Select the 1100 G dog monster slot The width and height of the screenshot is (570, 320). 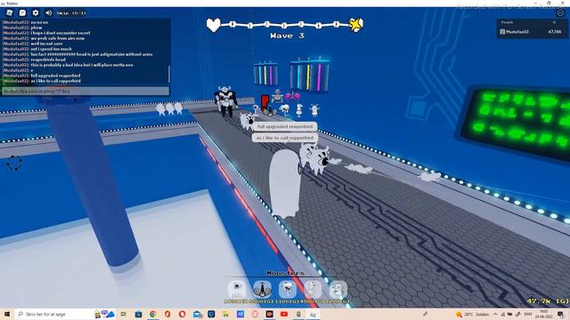pyautogui.click(x=287, y=290)
